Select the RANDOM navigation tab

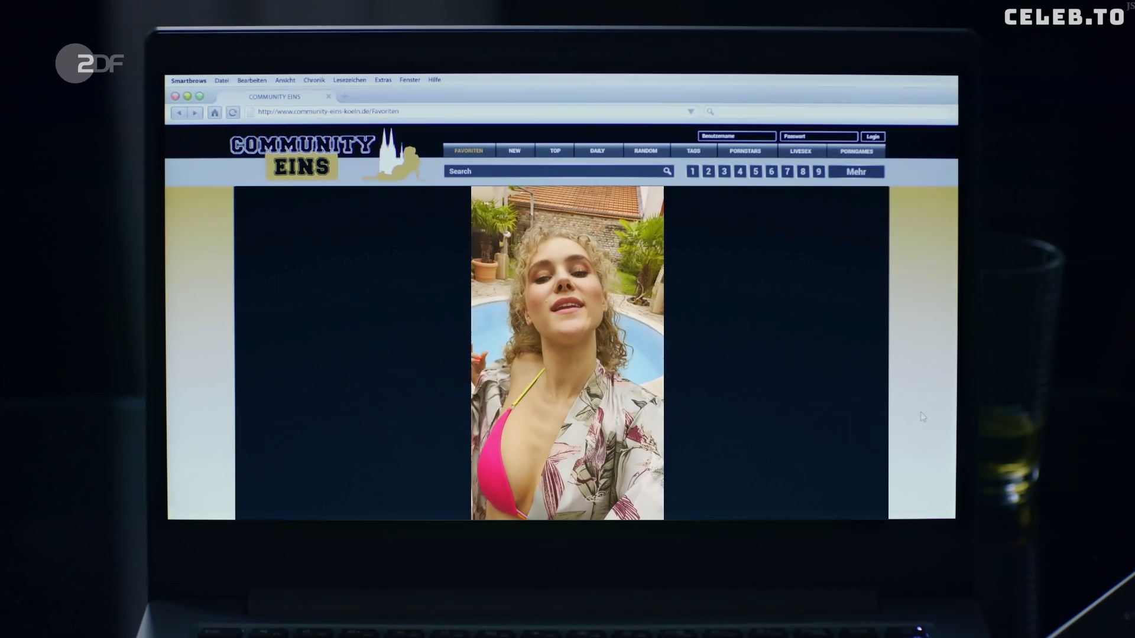click(x=646, y=151)
